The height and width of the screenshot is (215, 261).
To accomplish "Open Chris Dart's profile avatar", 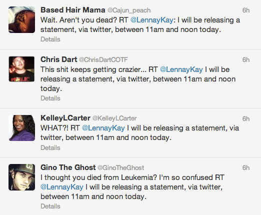I will (22, 69).
